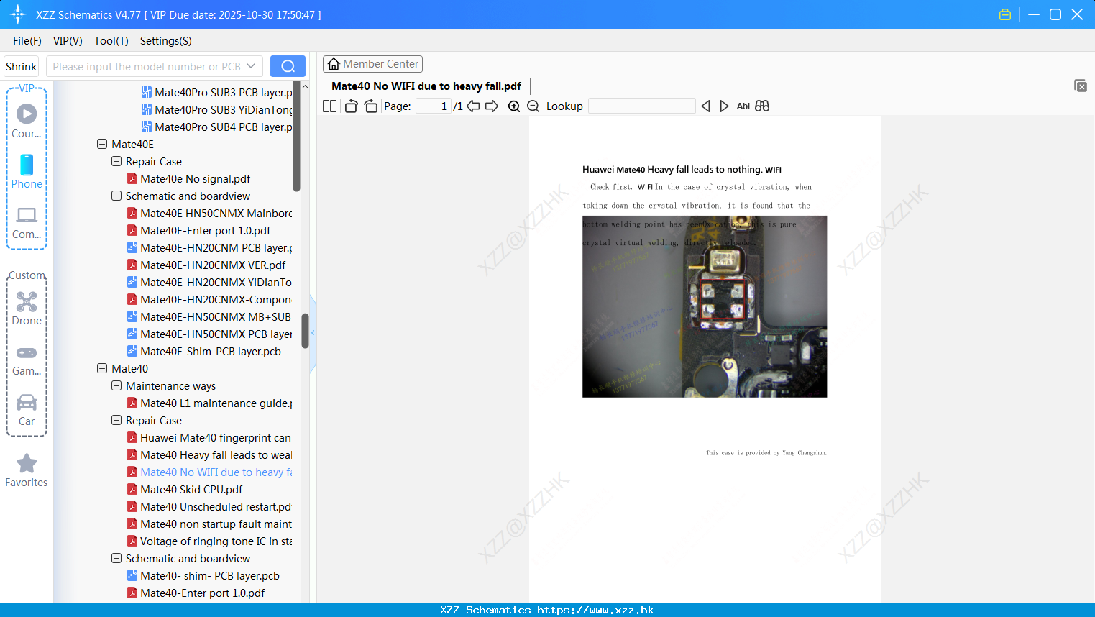Click the XZZ app logo

pyautogui.click(x=18, y=14)
